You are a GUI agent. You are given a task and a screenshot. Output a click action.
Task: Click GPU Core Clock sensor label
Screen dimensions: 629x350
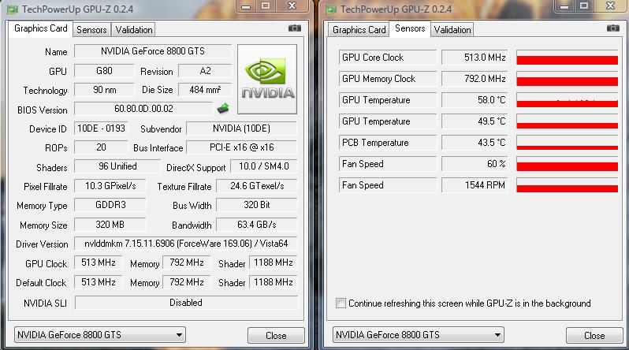(x=388, y=58)
